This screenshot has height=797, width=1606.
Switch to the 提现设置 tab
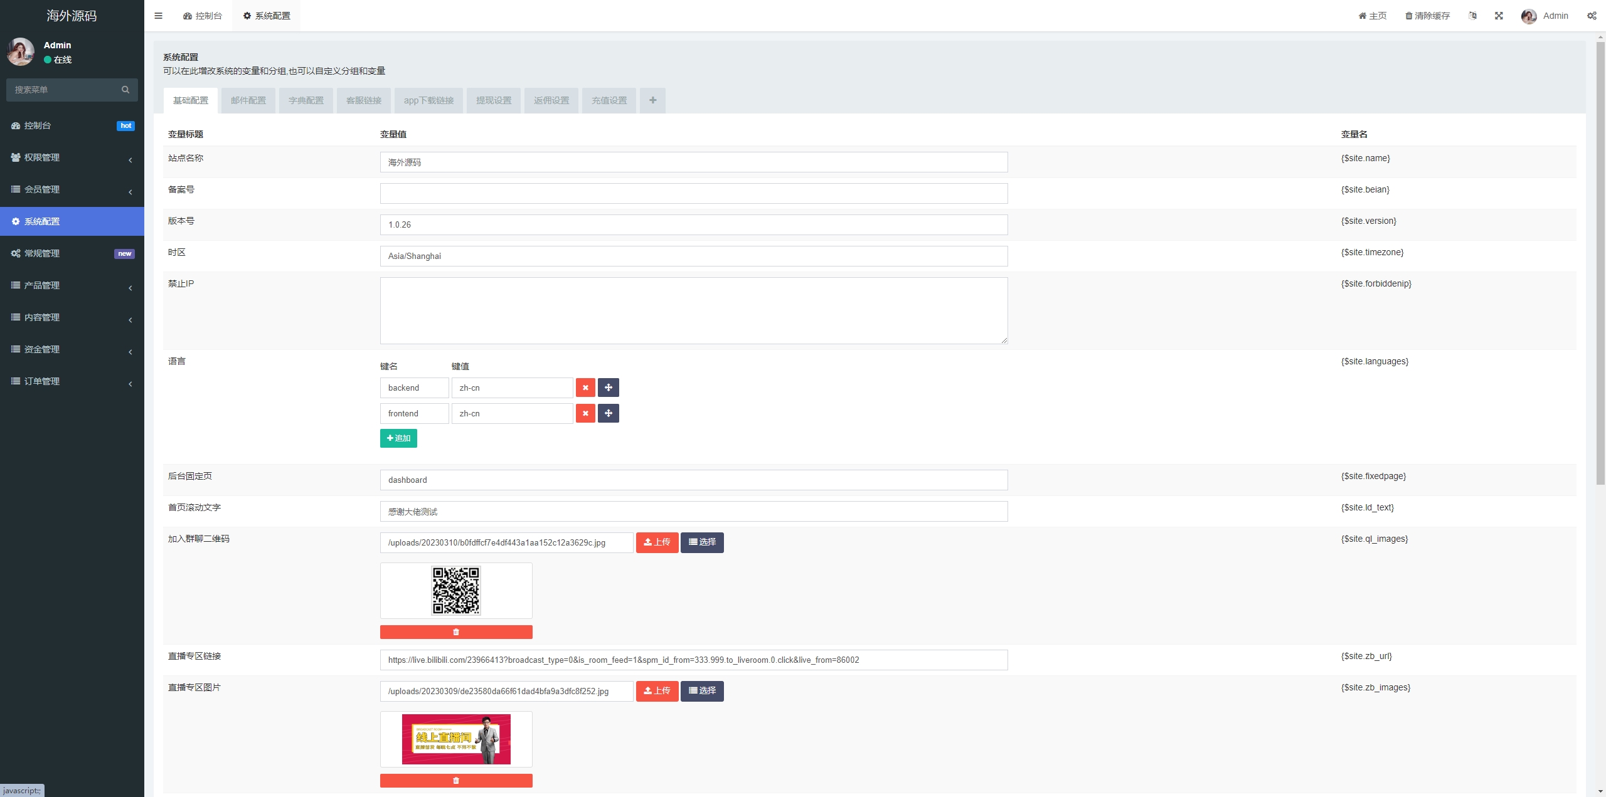(493, 100)
